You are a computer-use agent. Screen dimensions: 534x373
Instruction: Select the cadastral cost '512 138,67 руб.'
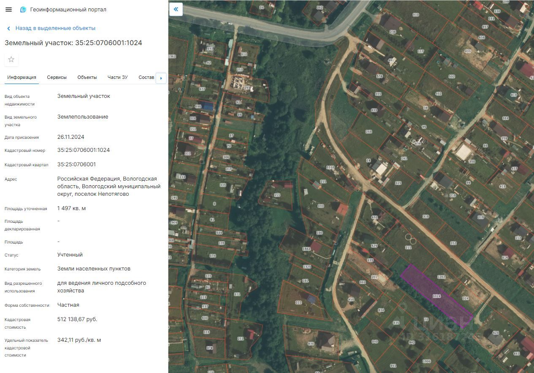pos(77,319)
